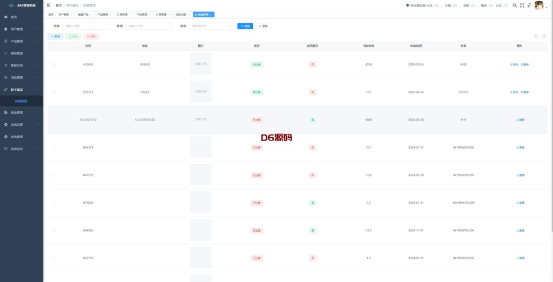This screenshot has height=282, width=553.
Task: Click the blue 搜索 search button
Action: (x=245, y=26)
